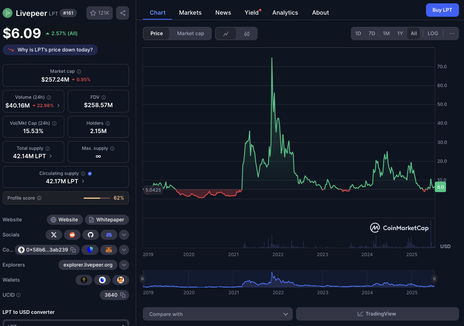Viewport: 464px width, 326px height.
Task: Open the Website link
Action: (64, 220)
